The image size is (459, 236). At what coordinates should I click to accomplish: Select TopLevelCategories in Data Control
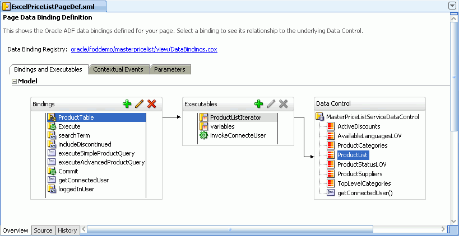coord(364,183)
